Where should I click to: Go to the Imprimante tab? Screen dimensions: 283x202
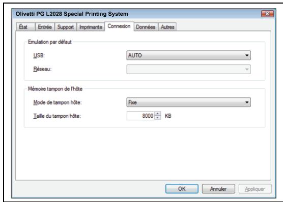pyautogui.click(x=91, y=27)
